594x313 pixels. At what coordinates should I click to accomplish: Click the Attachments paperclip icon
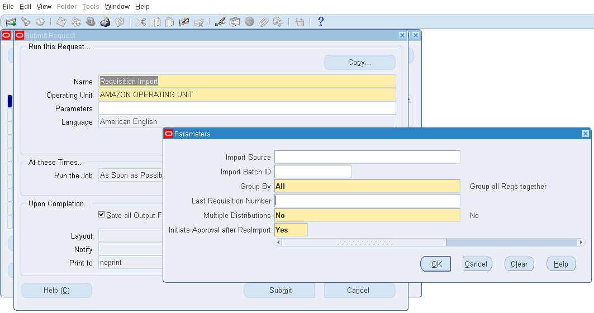click(x=264, y=22)
